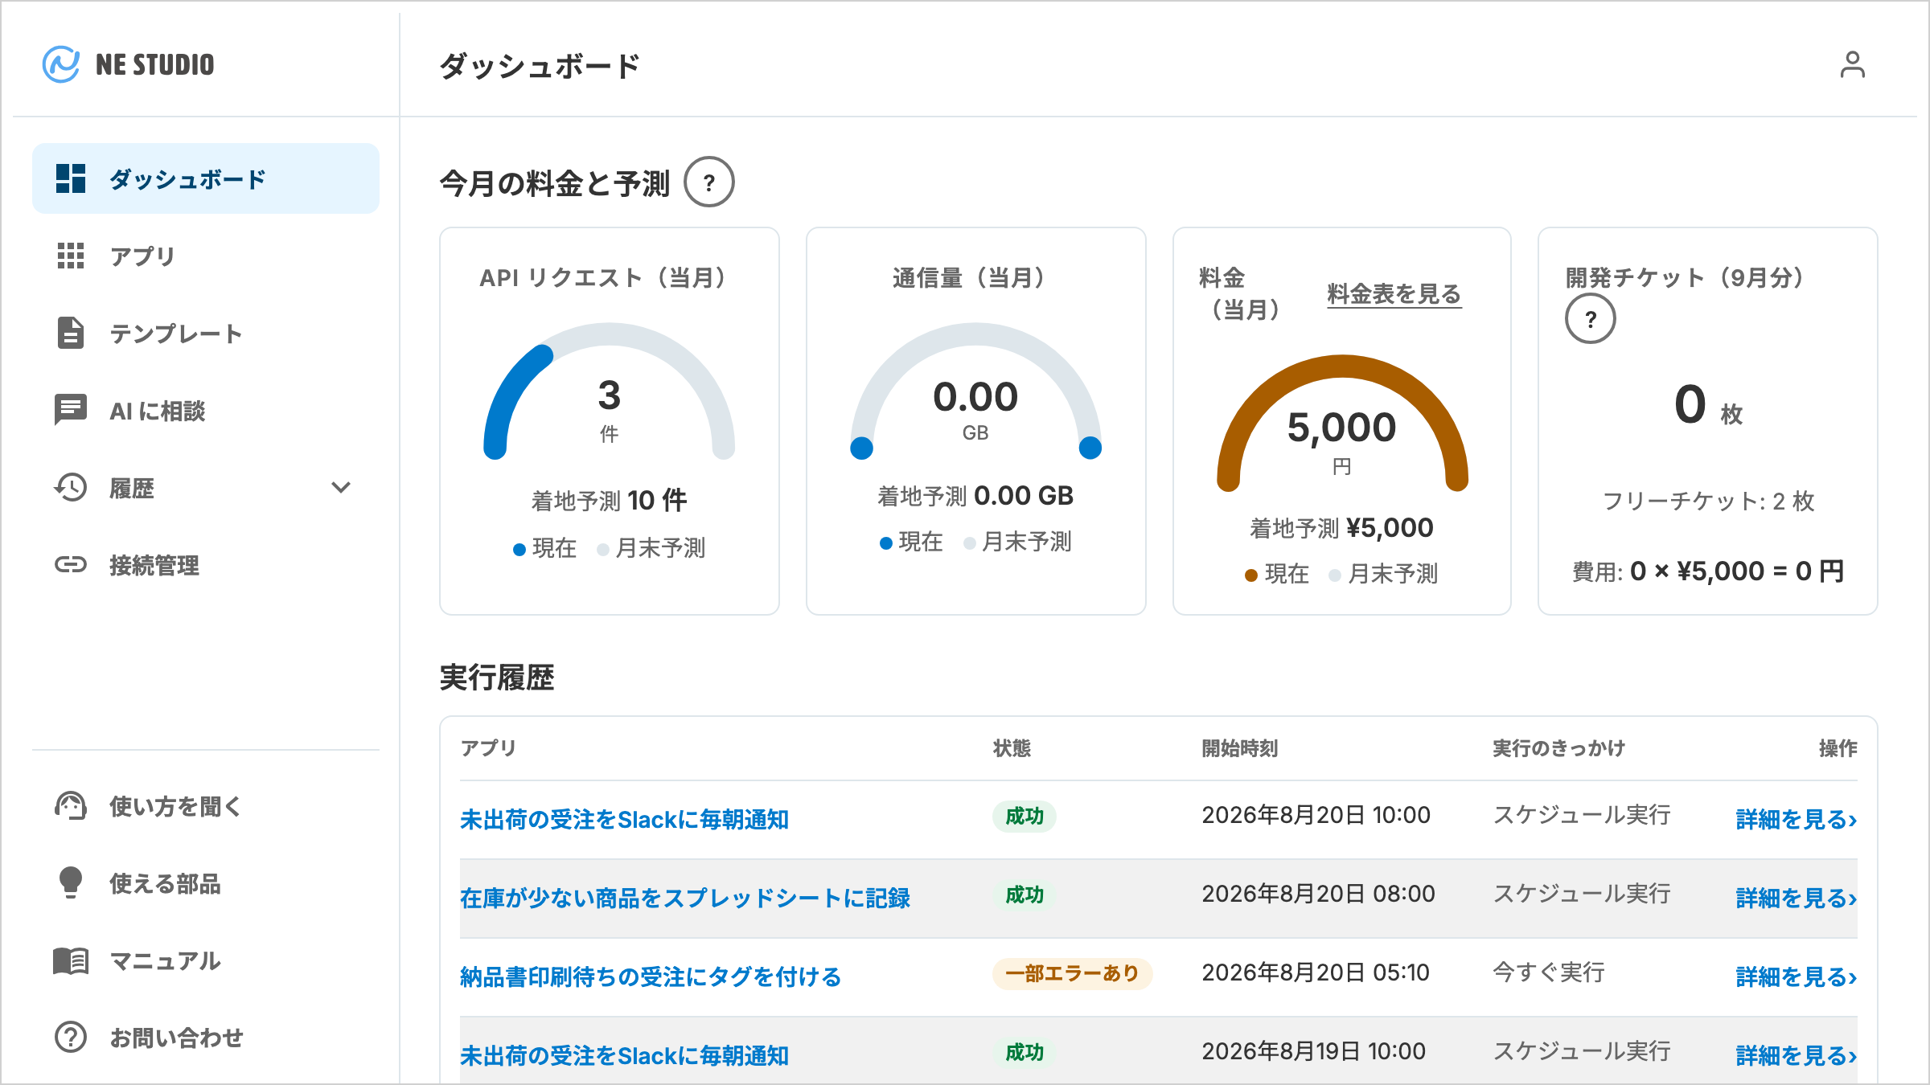
Task: Go to テンプレート menu item
Action: (206, 333)
